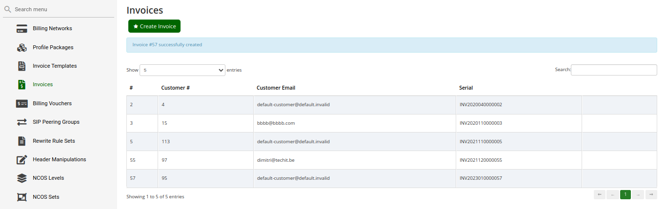Click the Invoice Templates document icon
This screenshot has width=666, height=209.
point(21,66)
